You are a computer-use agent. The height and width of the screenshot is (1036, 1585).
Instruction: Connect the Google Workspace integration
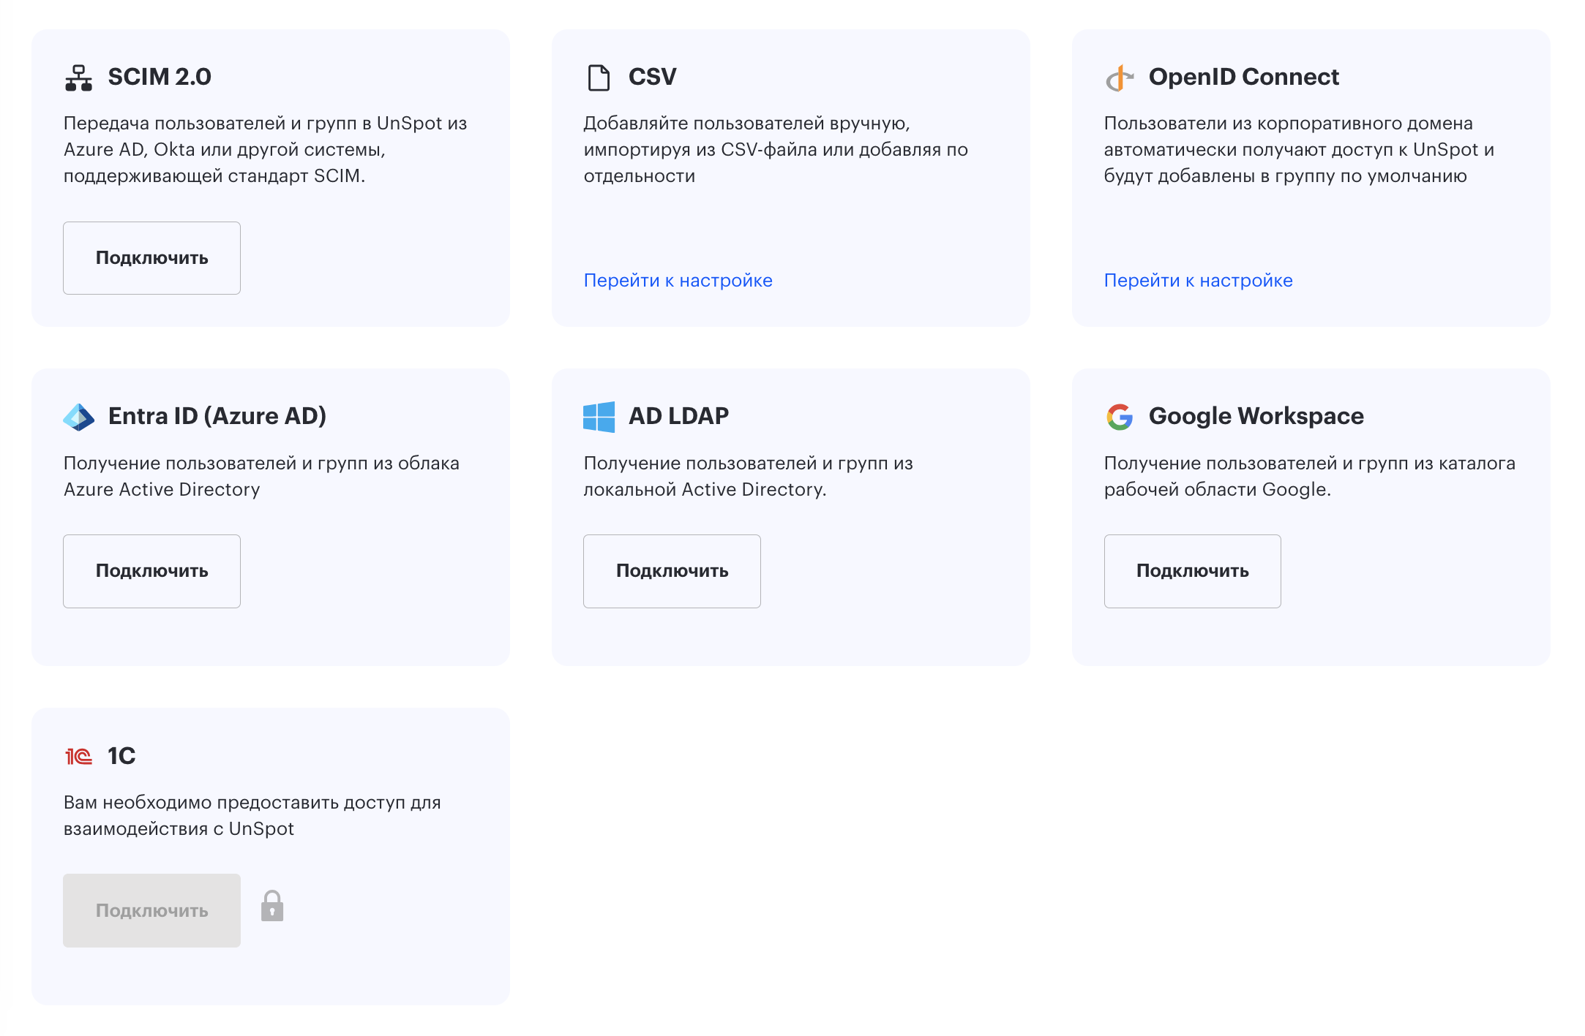tap(1192, 571)
